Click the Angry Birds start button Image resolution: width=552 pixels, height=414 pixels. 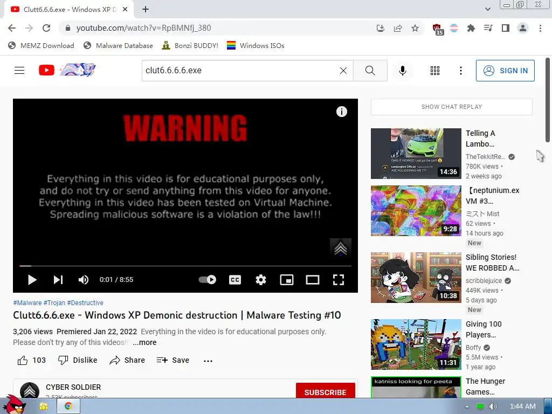click(x=15, y=405)
